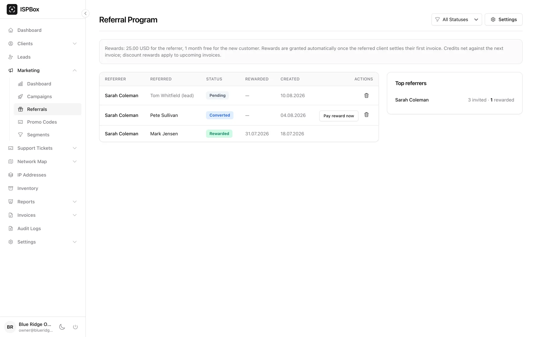Expand the Network Map submenu chevron
This screenshot has width=536, height=337.
point(75,161)
